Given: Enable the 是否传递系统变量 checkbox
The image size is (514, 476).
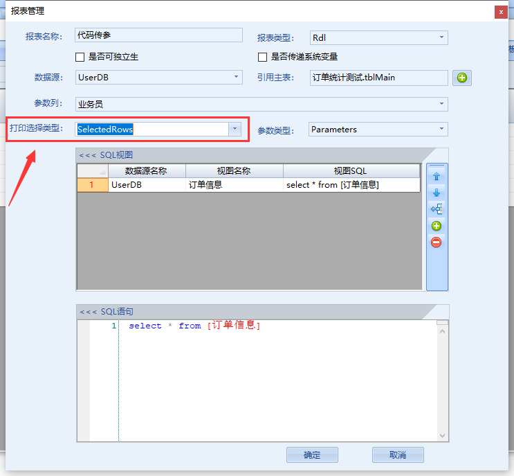Looking at the screenshot, I should 262,57.
